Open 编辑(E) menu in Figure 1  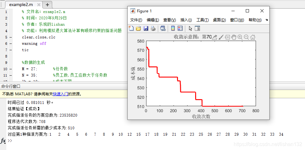153,20
